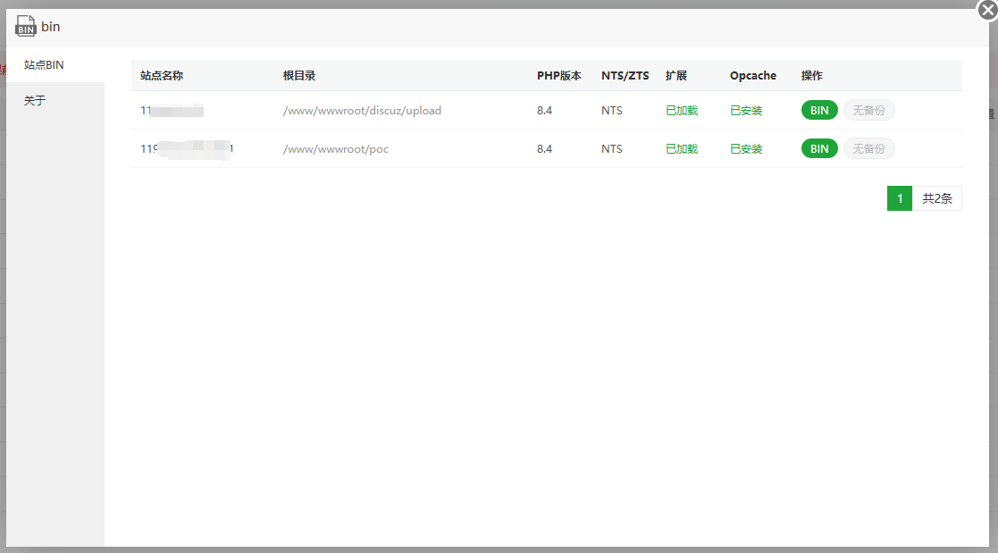This screenshot has width=998, height=553.
Task: Click 已安装 Opcache status in first row
Action: coord(746,111)
